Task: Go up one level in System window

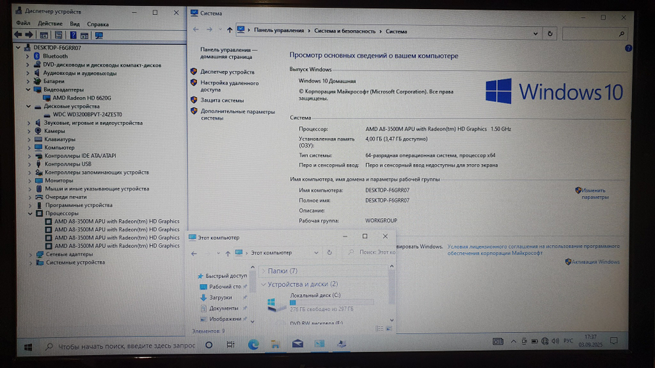Action: point(229,29)
